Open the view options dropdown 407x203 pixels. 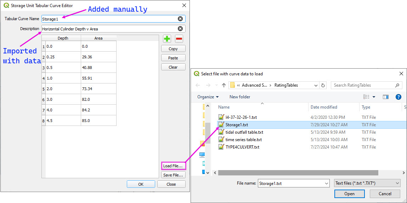(374, 97)
